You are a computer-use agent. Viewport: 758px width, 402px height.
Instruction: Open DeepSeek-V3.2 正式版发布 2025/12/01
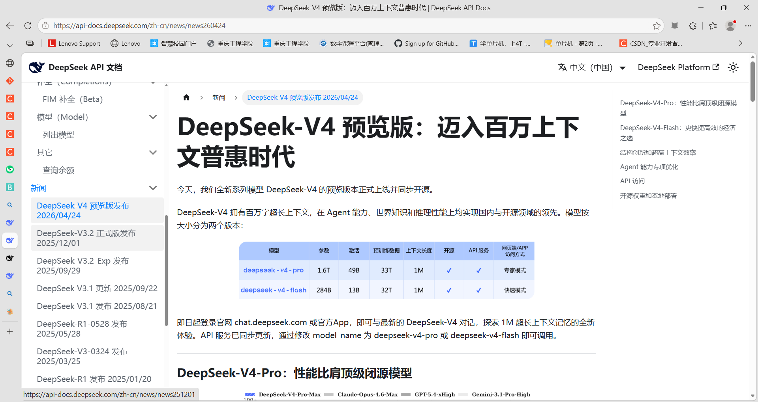coord(97,238)
